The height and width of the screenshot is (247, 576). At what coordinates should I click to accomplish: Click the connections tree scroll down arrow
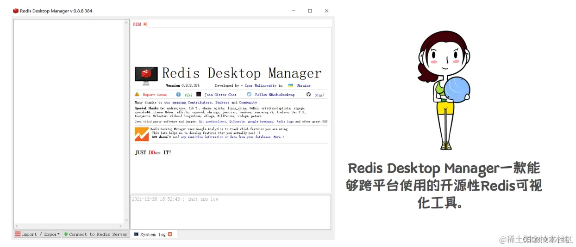126,221
